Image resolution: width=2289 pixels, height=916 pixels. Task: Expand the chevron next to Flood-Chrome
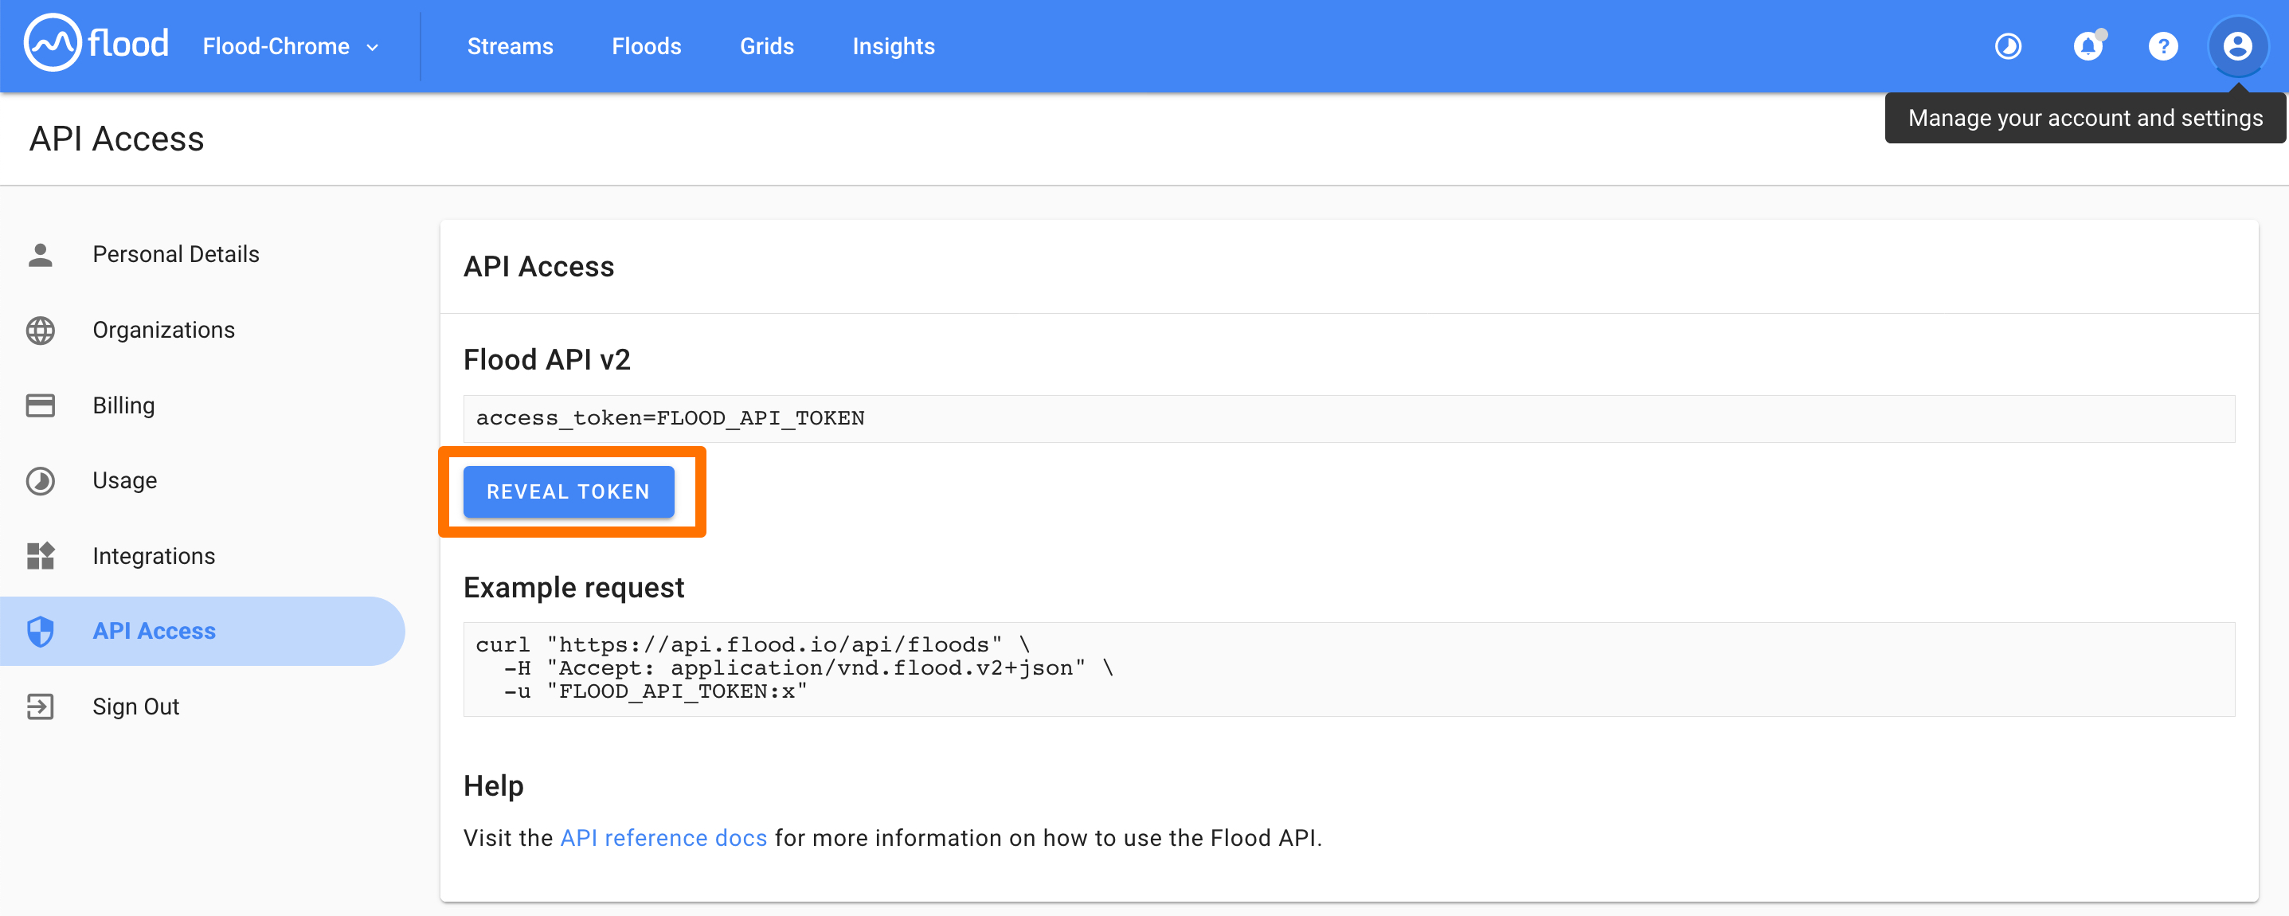[x=374, y=47]
